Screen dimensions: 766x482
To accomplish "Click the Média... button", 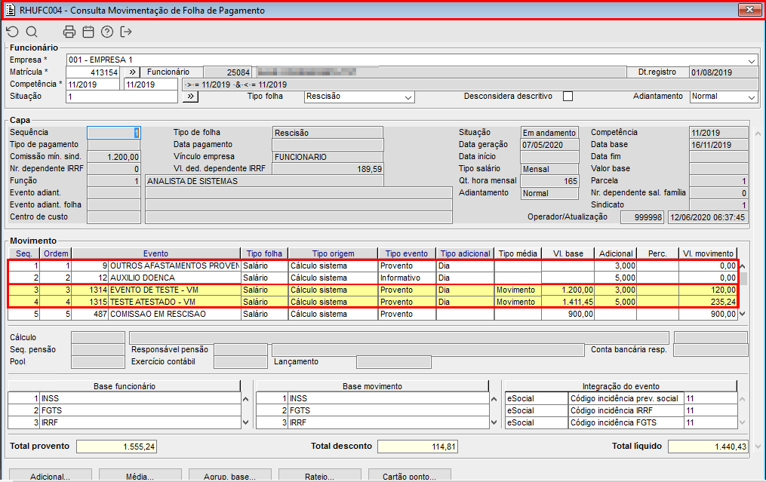I will [140, 476].
